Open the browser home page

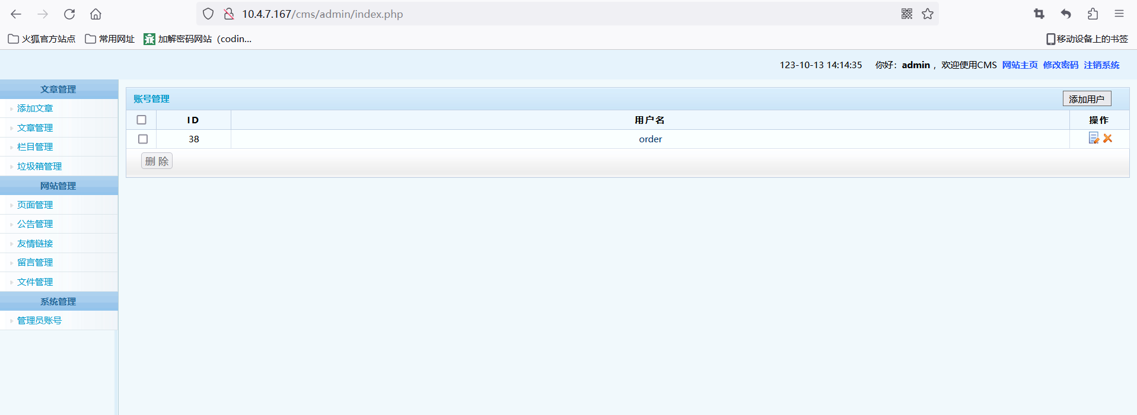click(95, 14)
